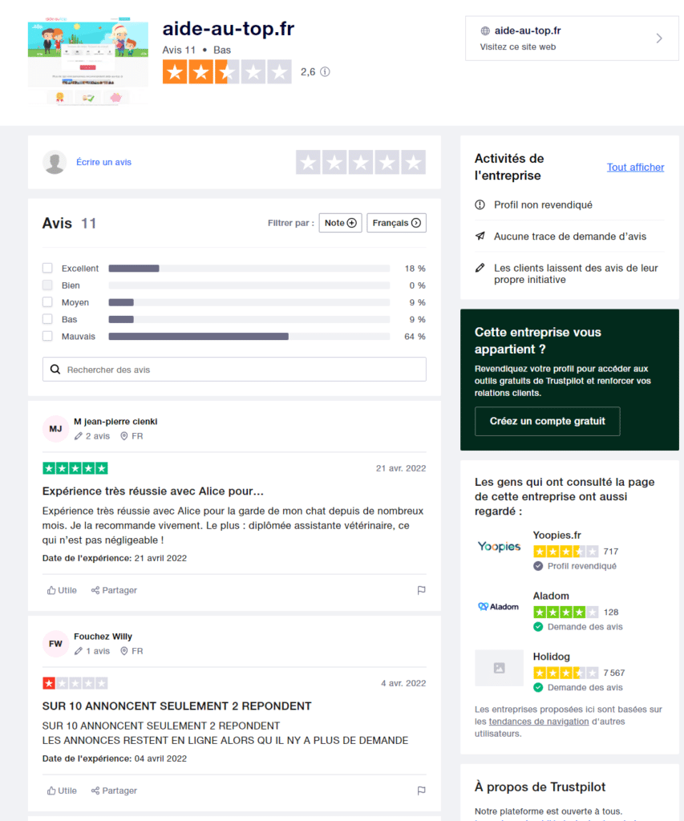Viewport: 684px width, 821px height.
Task: Open Holidog company name
Action: click(x=552, y=657)
